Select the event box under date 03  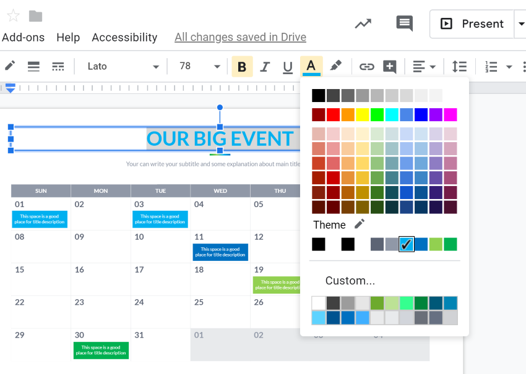coord(160,219)
